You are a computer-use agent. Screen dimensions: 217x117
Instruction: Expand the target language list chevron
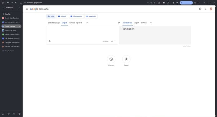click(x=151, y=23)
